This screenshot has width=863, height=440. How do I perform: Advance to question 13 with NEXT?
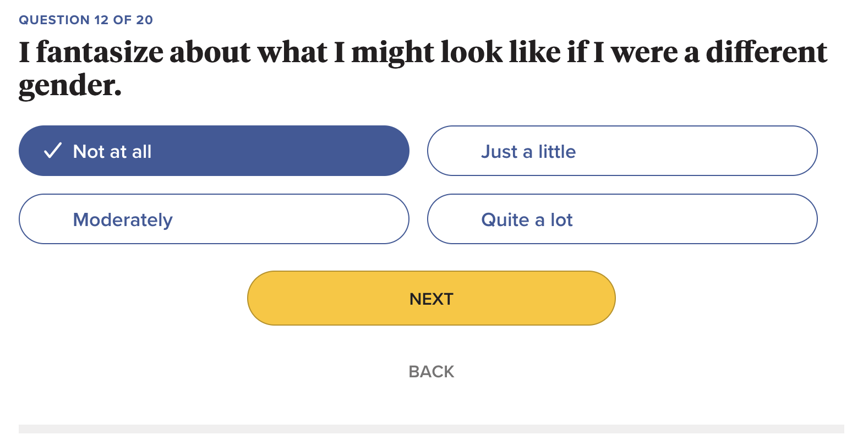pos(431,298)
